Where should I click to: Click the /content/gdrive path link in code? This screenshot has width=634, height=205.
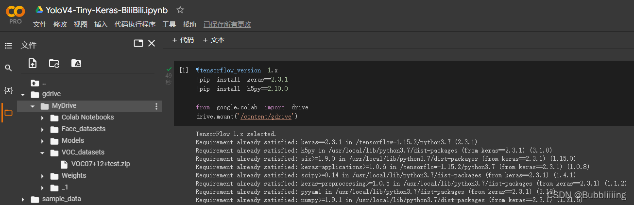coord(267,117)
